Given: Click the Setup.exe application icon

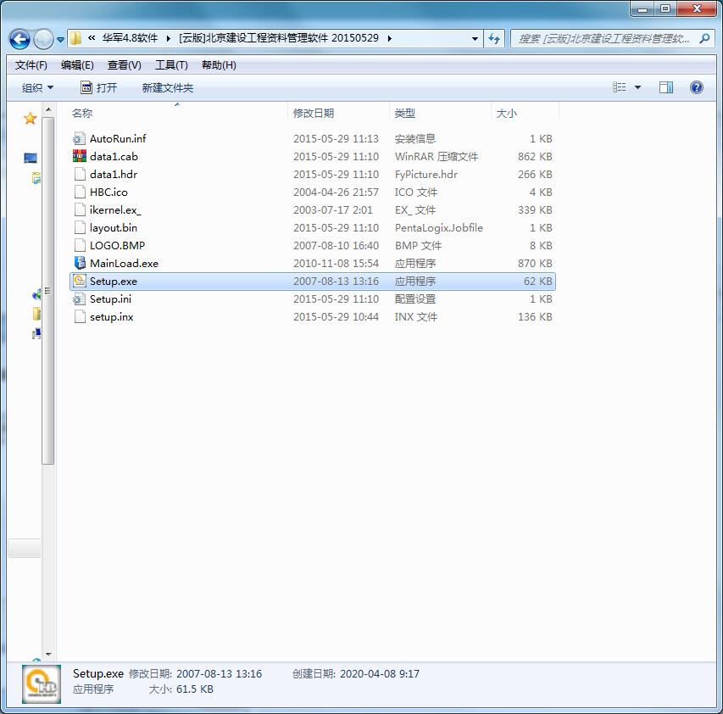Looking at the screenshot, I should (80, 281).
